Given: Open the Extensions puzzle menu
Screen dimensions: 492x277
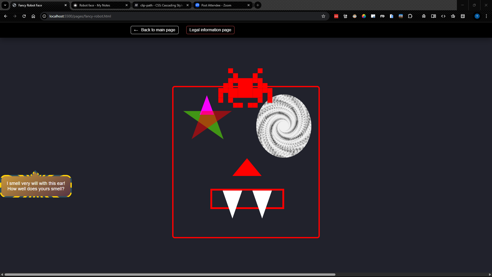Looking at the screenshot, I should [410, 16].
